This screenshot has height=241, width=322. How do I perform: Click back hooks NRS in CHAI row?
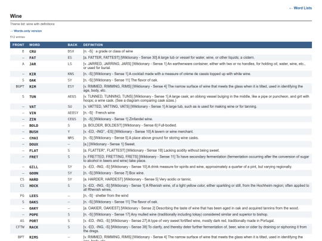71,138
